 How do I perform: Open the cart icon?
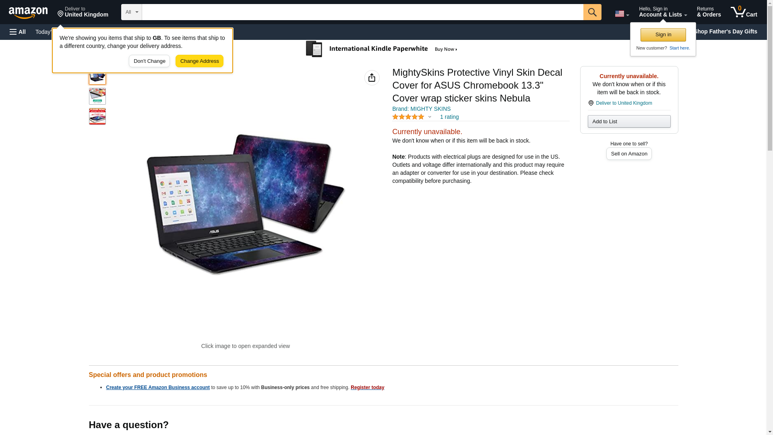tap(744, 12)
